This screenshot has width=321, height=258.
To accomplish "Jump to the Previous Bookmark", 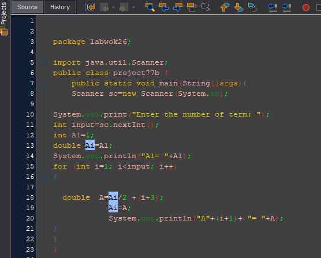I will tap(225, 7).
